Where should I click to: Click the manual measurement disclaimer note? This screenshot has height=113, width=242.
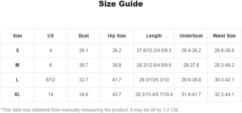[90, 110]
